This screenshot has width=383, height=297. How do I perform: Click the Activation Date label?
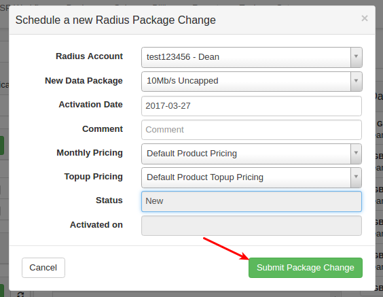(90, 105)
